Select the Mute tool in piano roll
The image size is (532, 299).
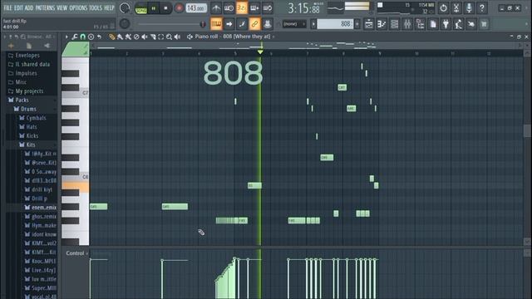click(x=145, y=37)
